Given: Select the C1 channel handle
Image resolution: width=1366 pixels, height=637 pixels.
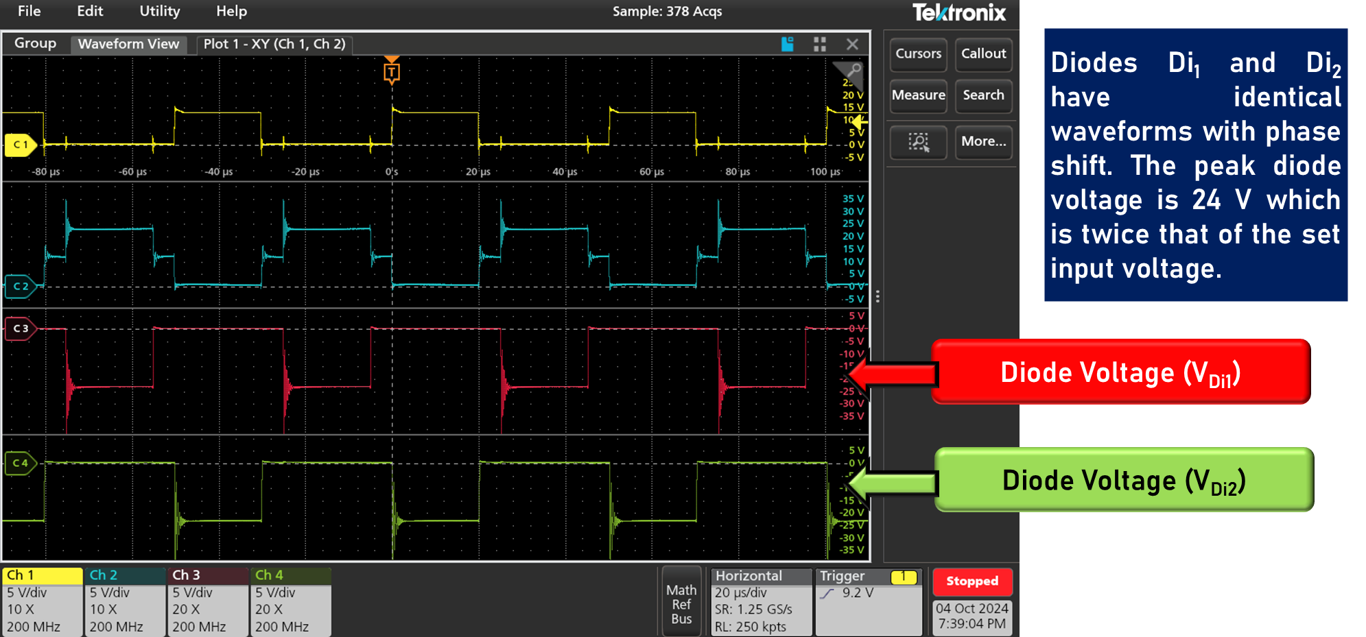Looking at the screenshot, I should [21, 145].
